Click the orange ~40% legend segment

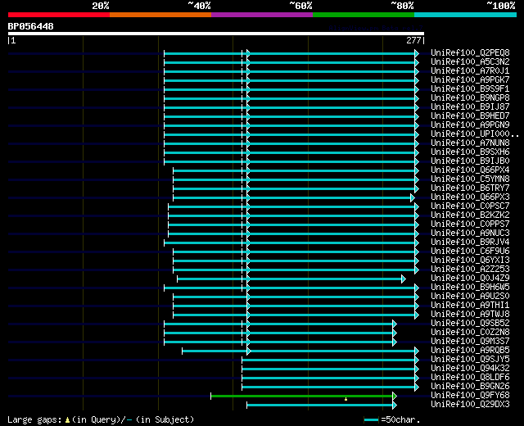pos(160,15)
